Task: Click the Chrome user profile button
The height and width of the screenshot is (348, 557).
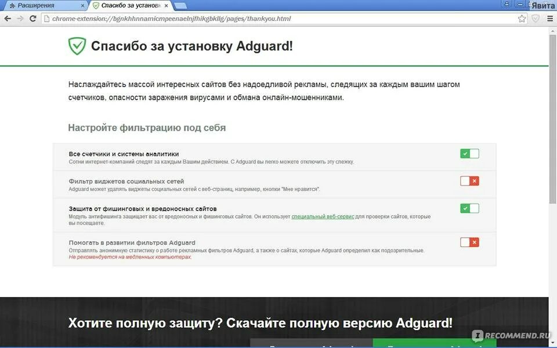Action: point(507,4)
